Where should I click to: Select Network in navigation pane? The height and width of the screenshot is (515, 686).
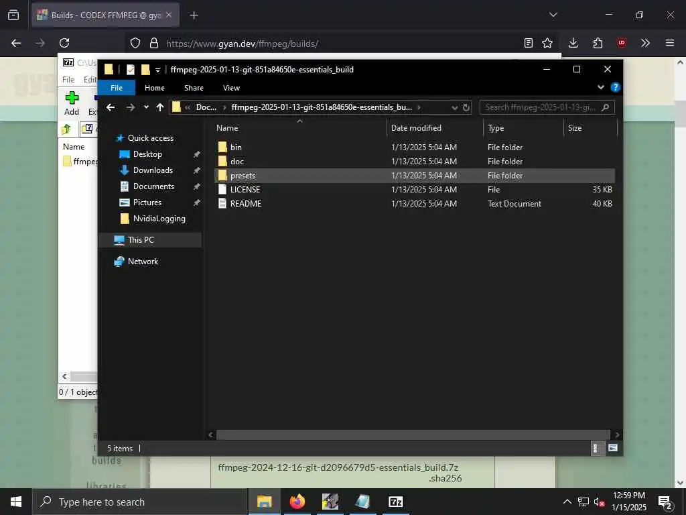pyautogui.click(x=143, y=262)
